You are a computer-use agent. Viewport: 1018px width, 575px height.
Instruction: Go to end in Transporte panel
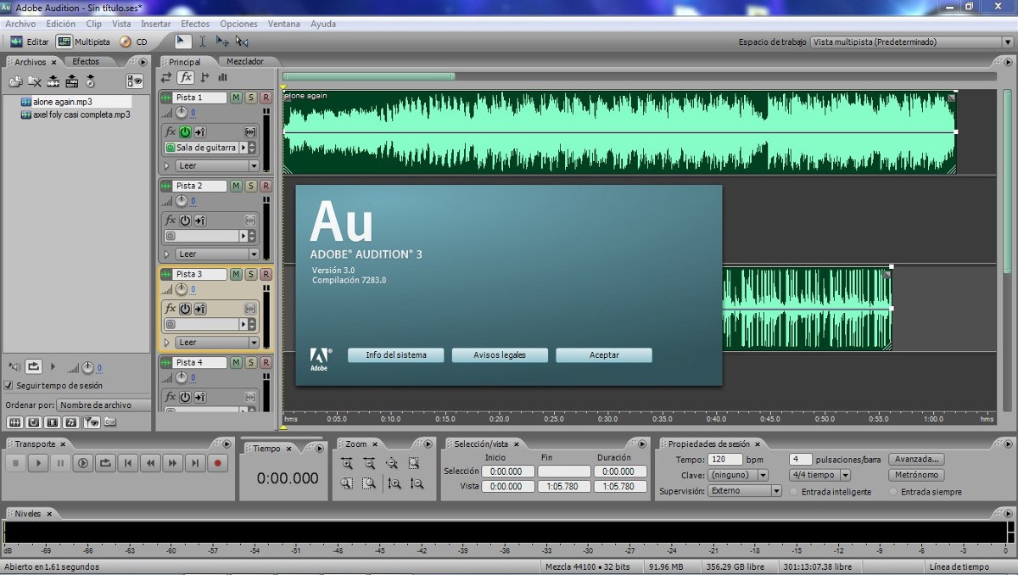(x=195, y=463)
